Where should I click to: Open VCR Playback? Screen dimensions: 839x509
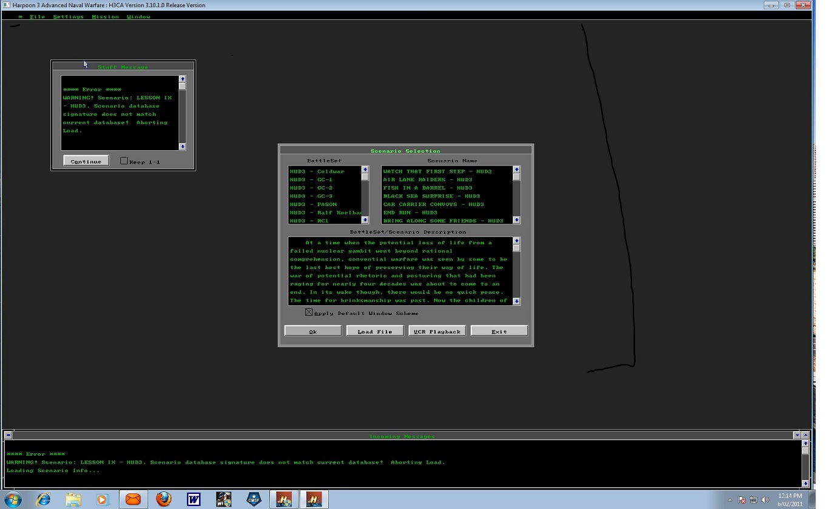437,331
